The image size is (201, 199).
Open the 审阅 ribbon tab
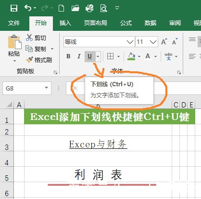coord(175,23)
